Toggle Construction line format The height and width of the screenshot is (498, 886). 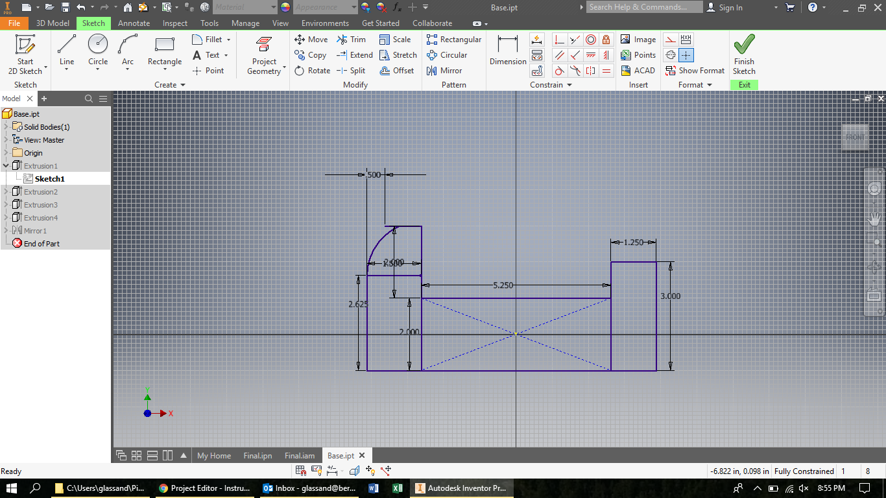click(671, 40)
